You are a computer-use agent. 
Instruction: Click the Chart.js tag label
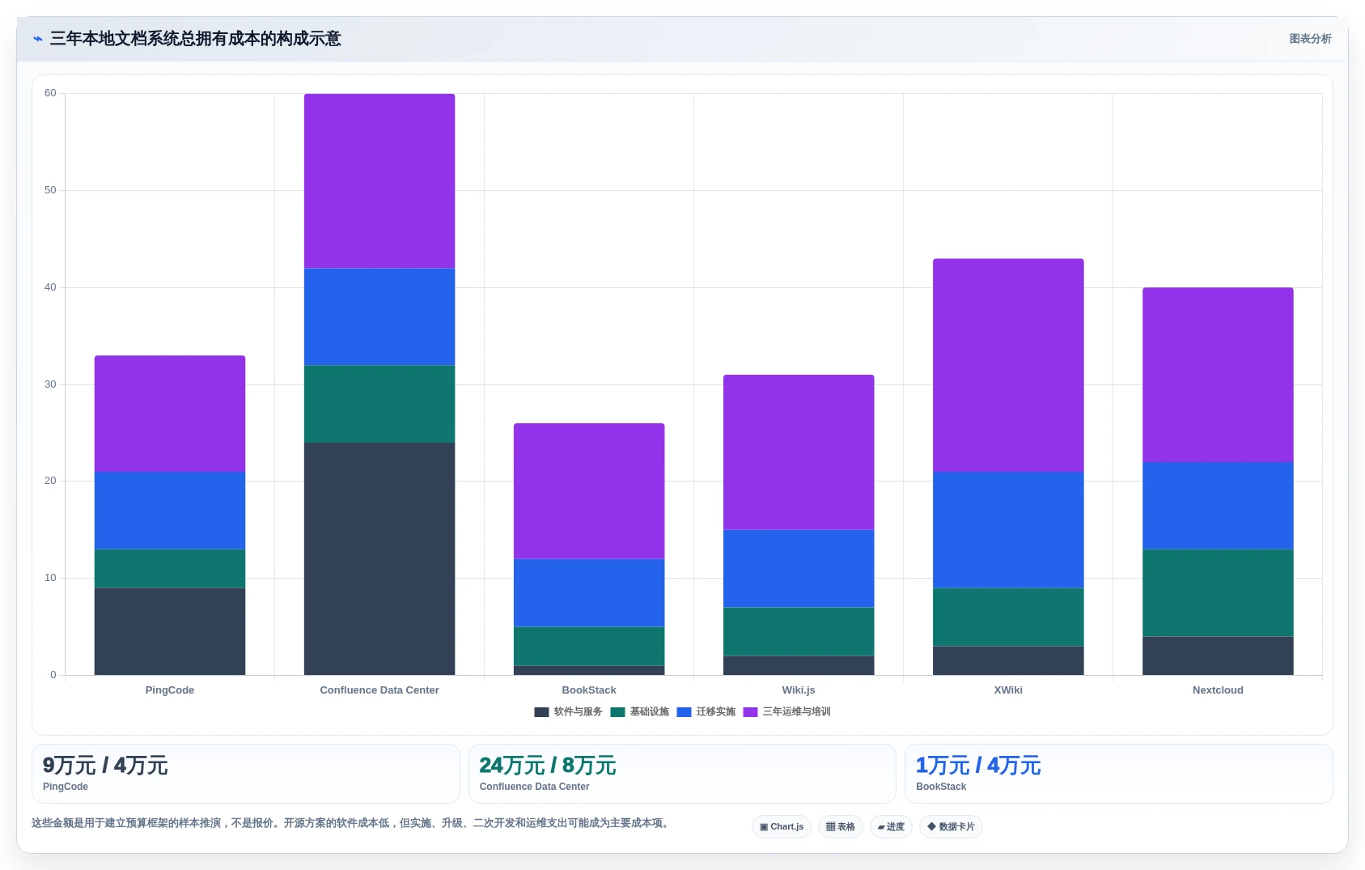click(786, 827)
